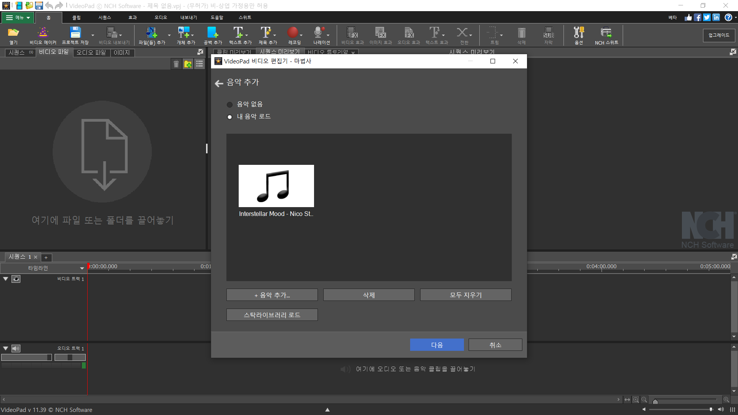
Task: Select the '내 음악 로드' radio option
Action: pos(230,117)
